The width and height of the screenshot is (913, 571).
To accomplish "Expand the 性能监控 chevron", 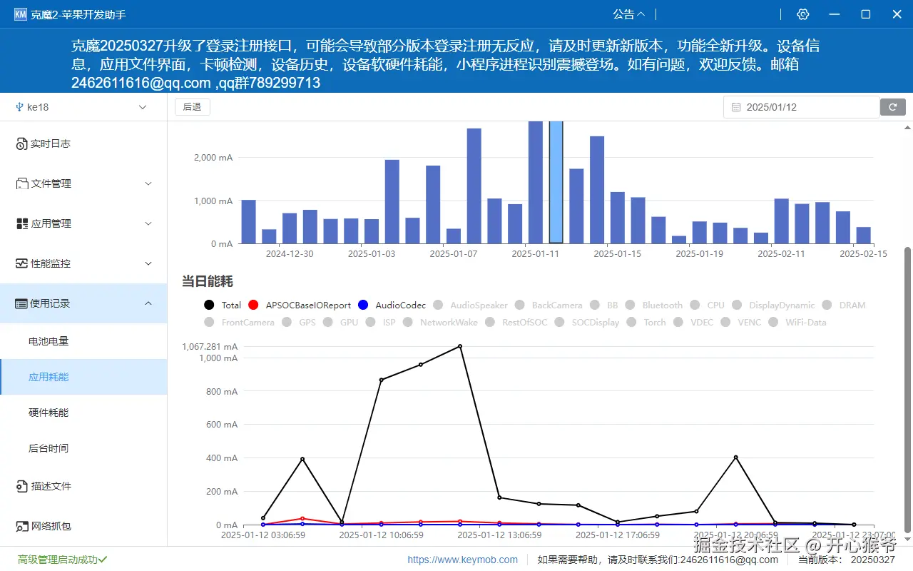I will point(148,263).
